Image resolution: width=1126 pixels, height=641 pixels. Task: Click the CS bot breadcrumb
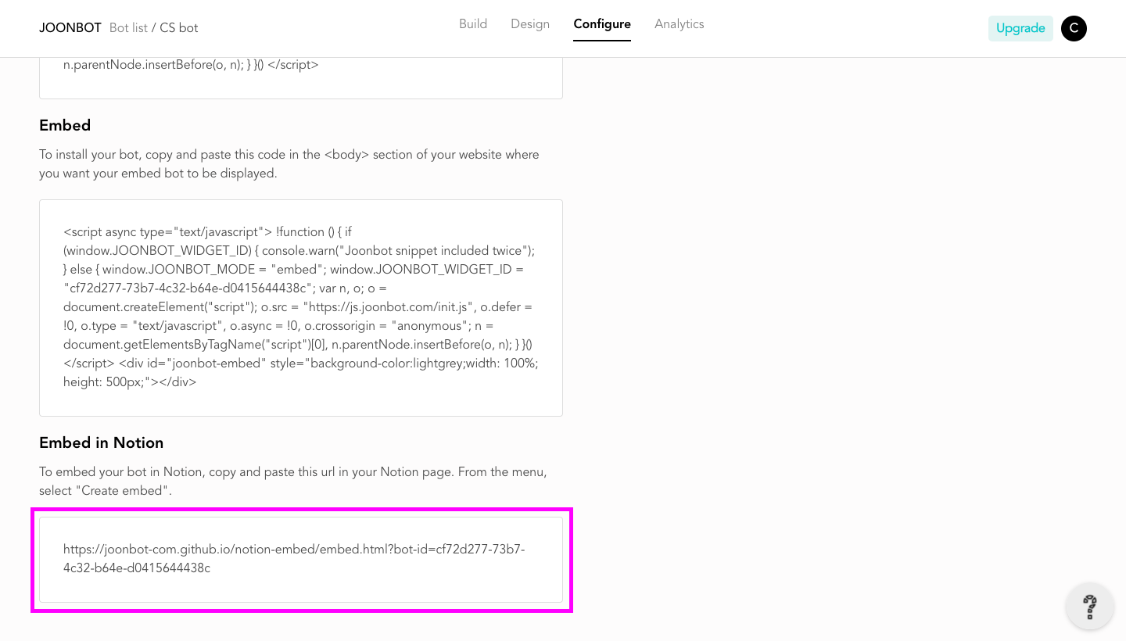[179, 28]
